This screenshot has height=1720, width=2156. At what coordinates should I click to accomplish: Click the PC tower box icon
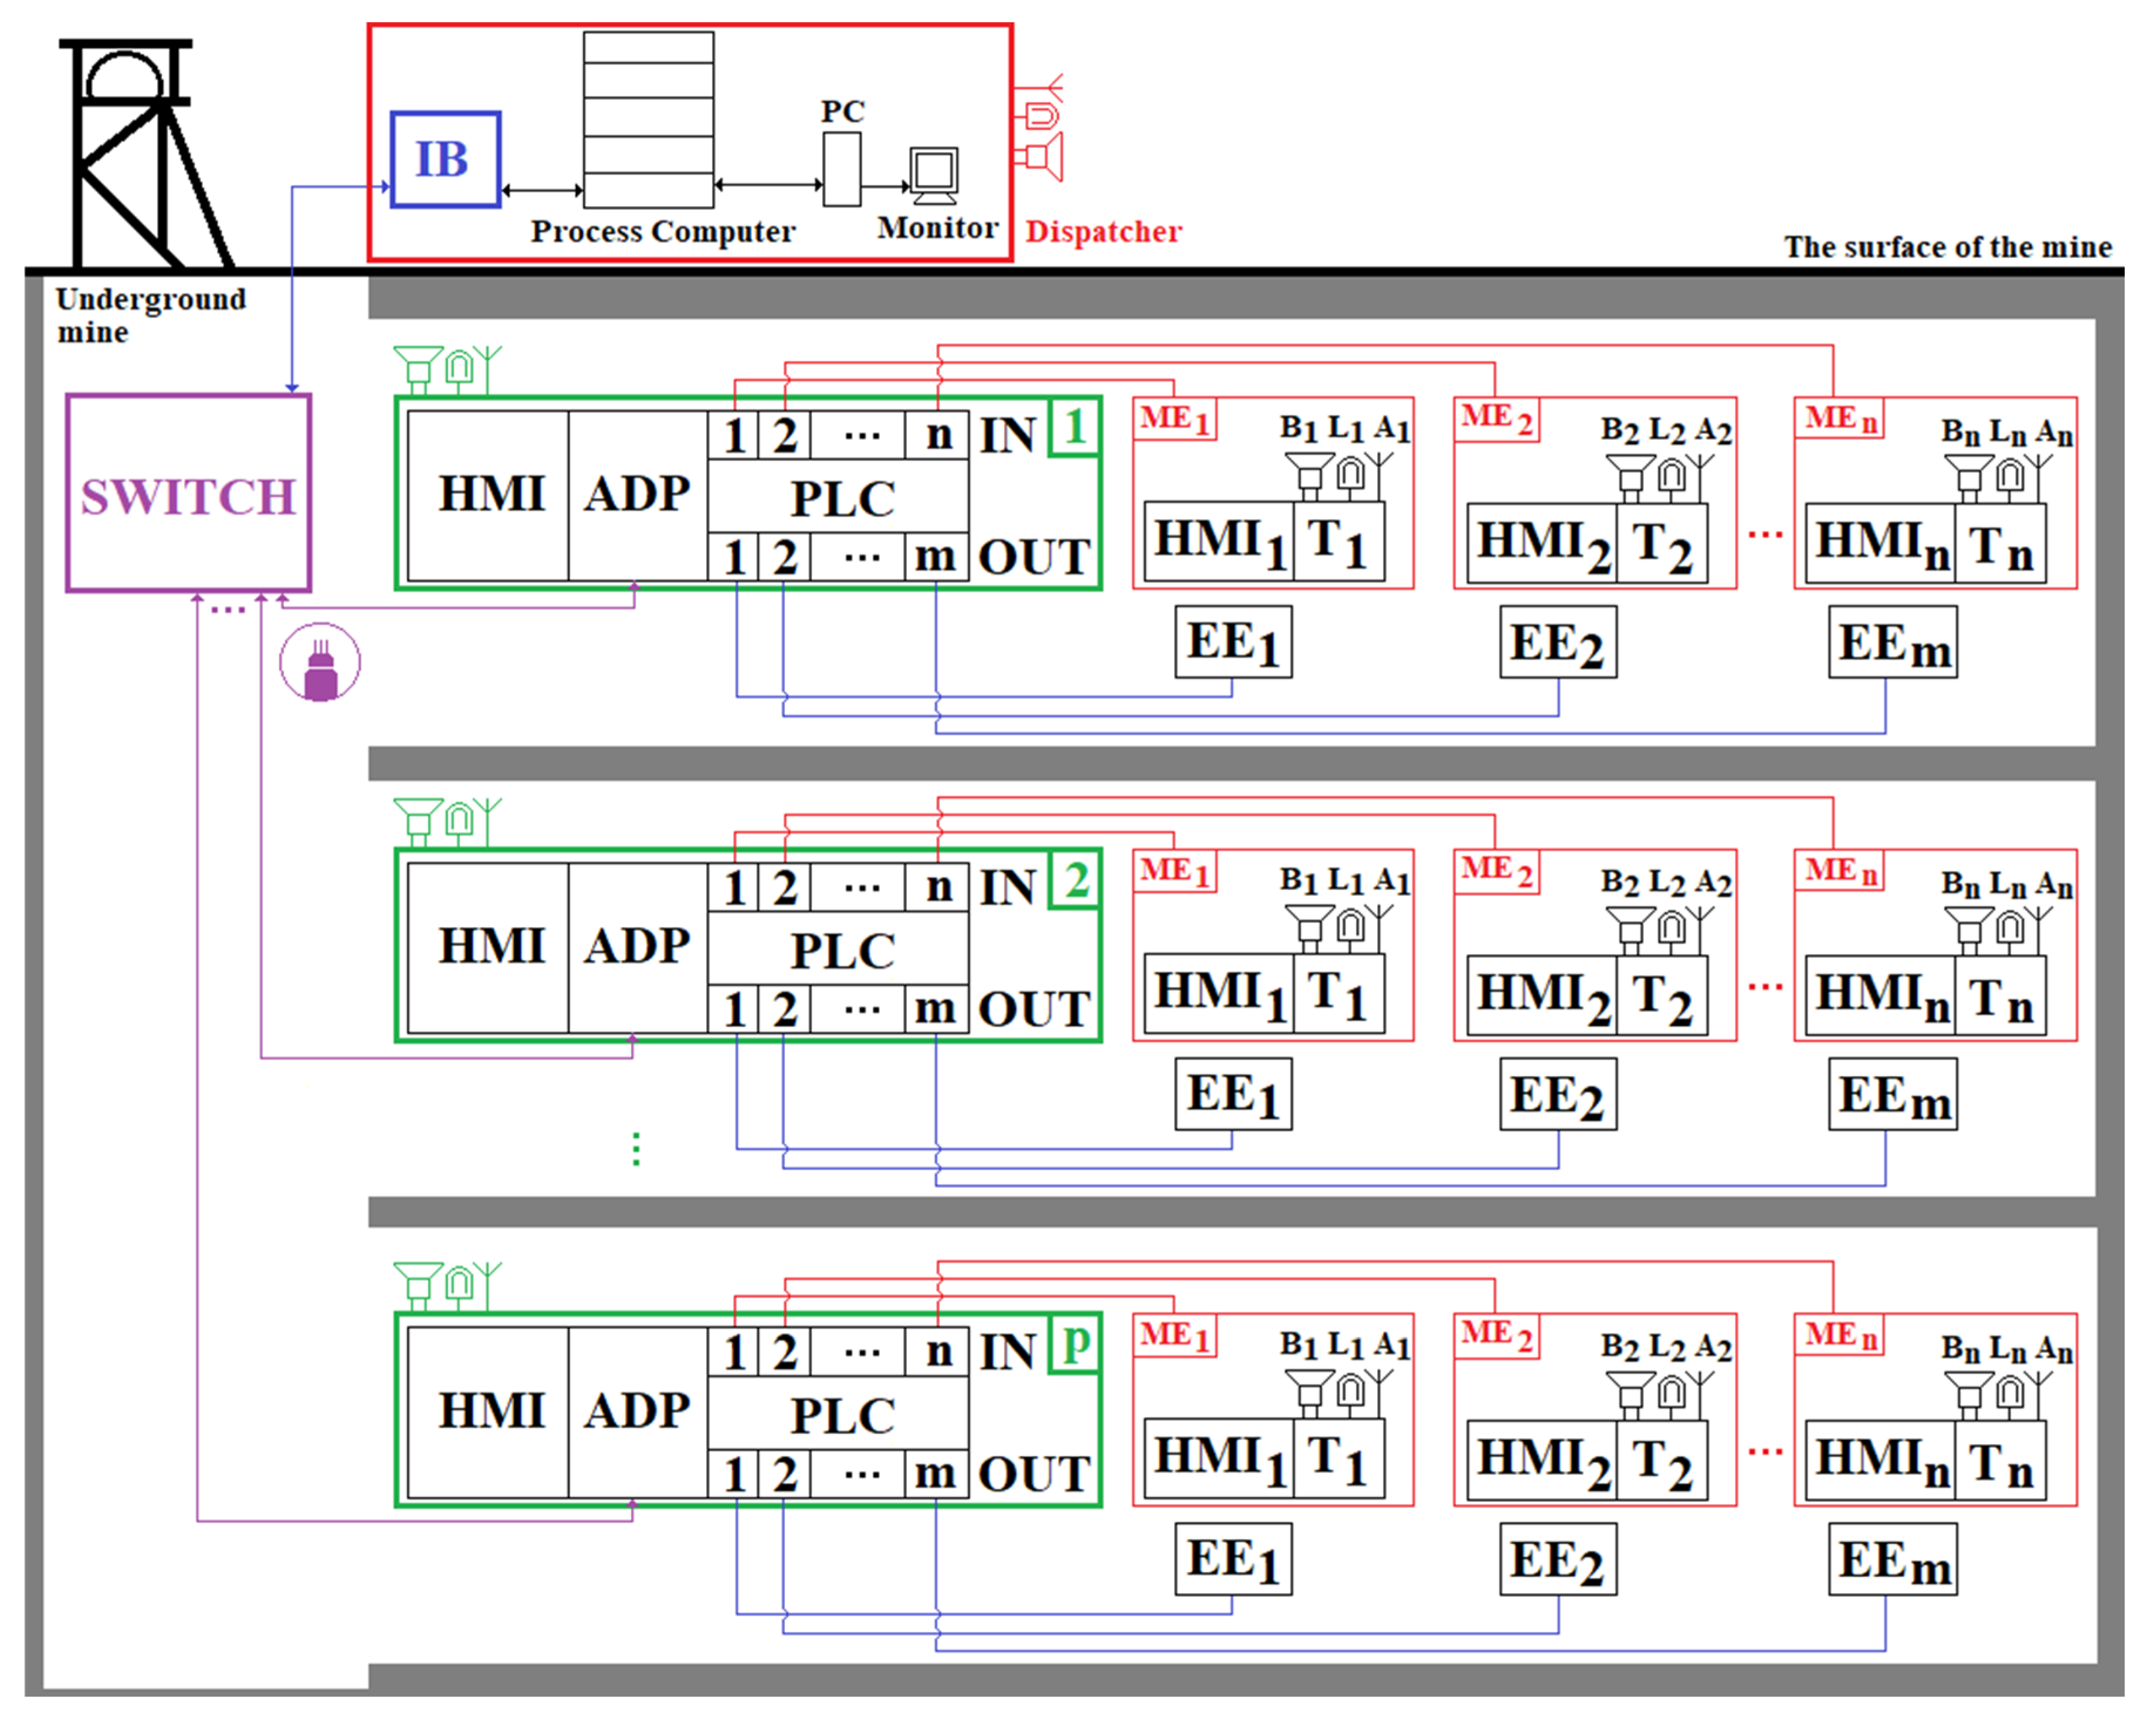click(842, 169)
